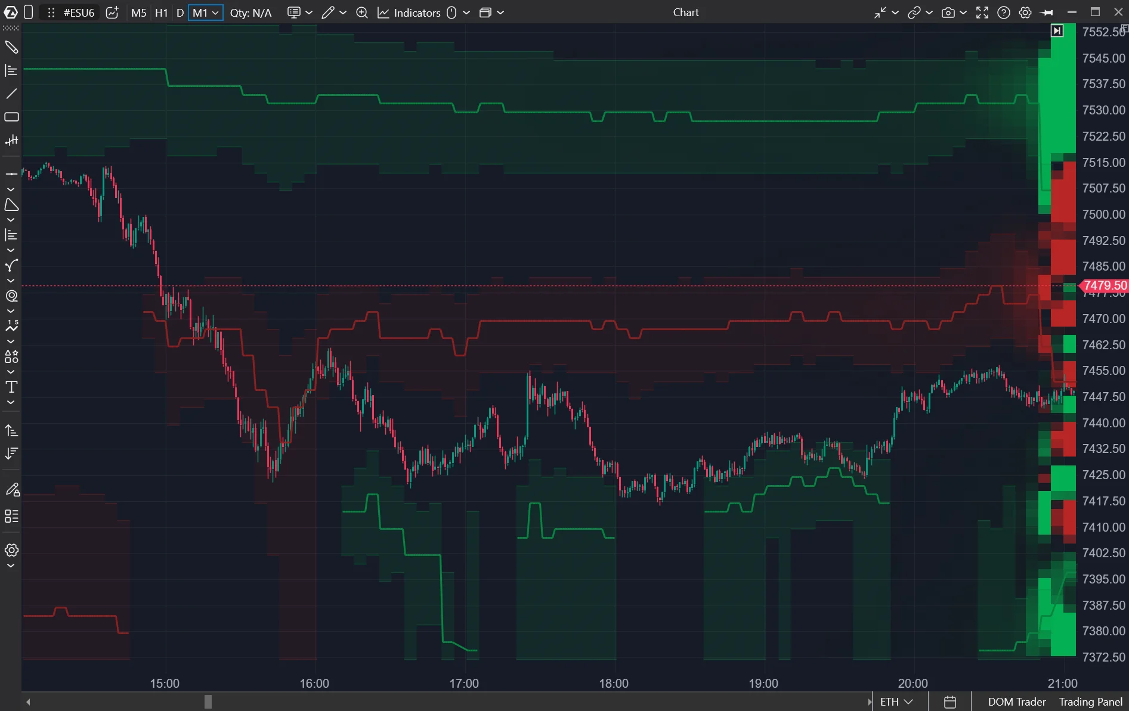Toggle the scroll-to-latest-bar button
The image size is (1129, 711).
point(1057,31)
